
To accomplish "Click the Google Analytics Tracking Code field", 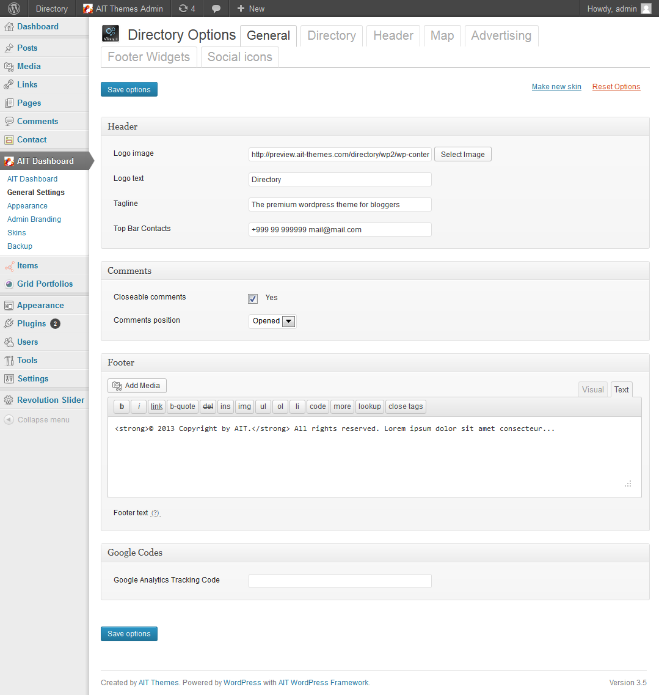I will coord(340,581).
